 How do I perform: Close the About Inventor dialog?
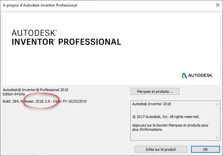[x=218, y=5]
